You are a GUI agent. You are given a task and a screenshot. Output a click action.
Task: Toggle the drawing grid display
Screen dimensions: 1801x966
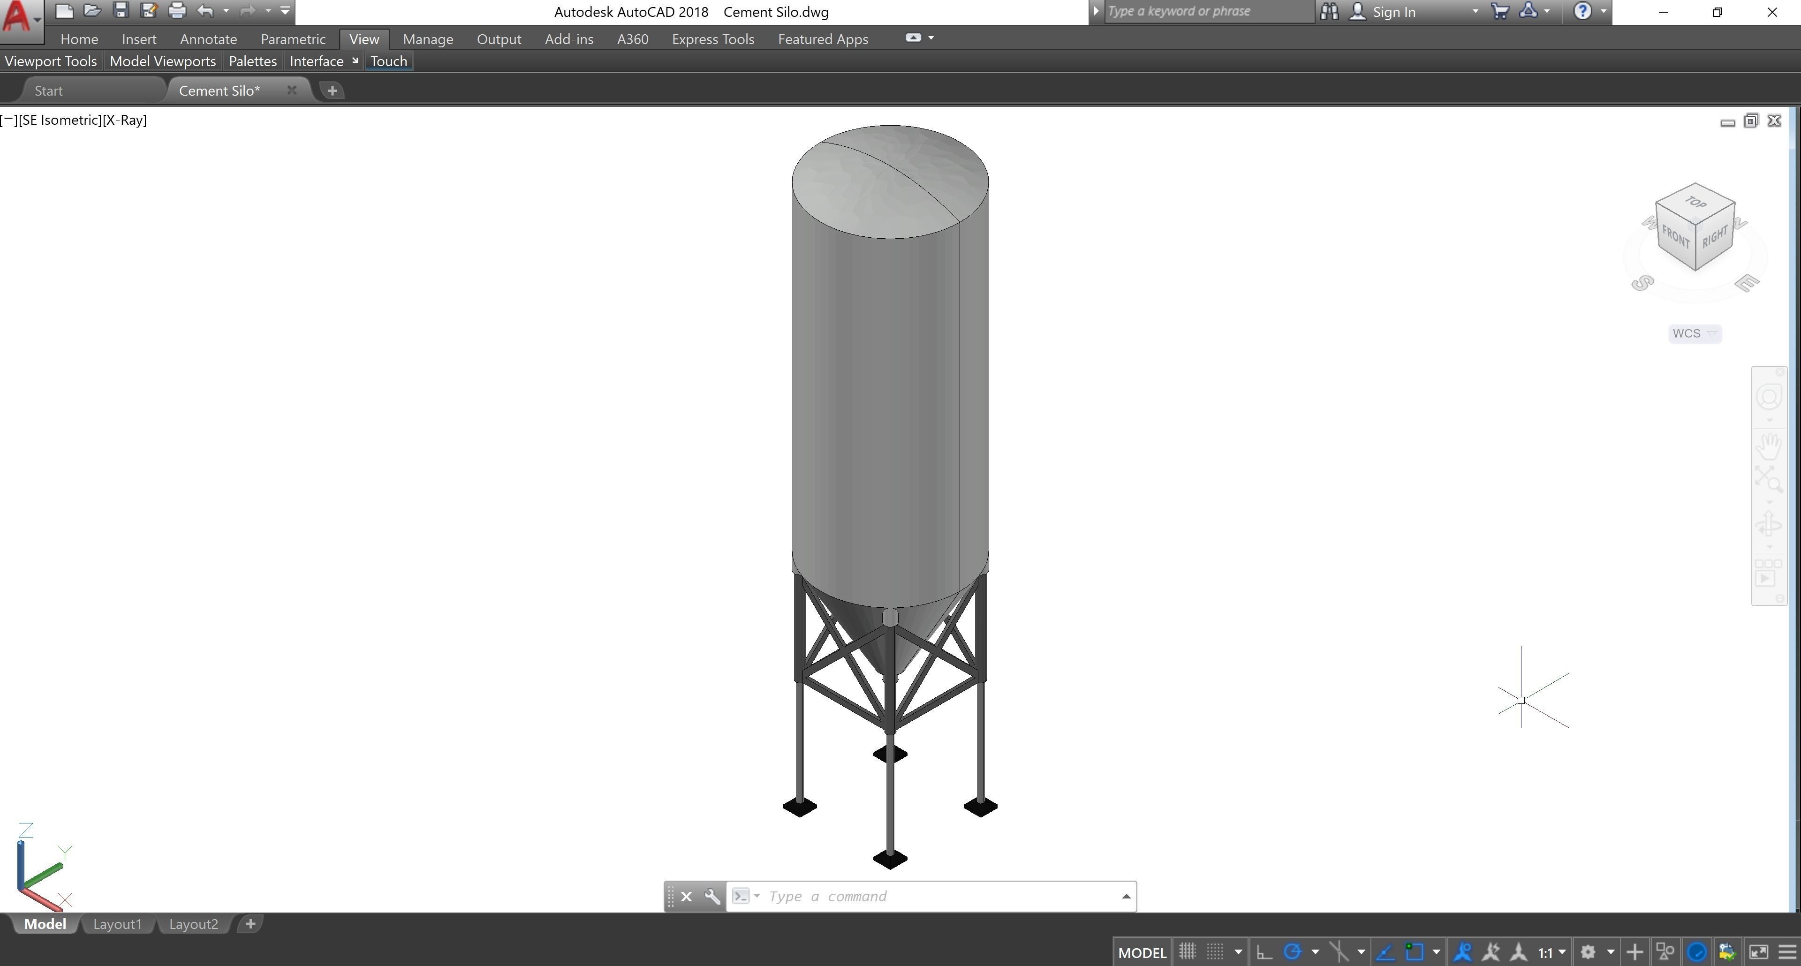[1187, 952]
